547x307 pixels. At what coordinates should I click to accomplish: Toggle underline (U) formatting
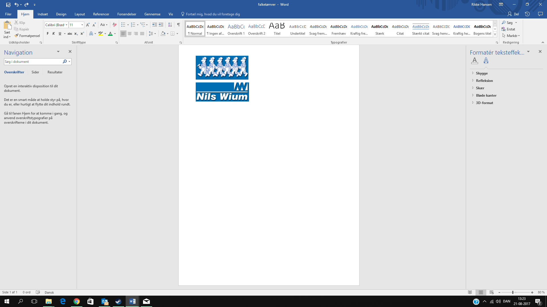[60, 34]
